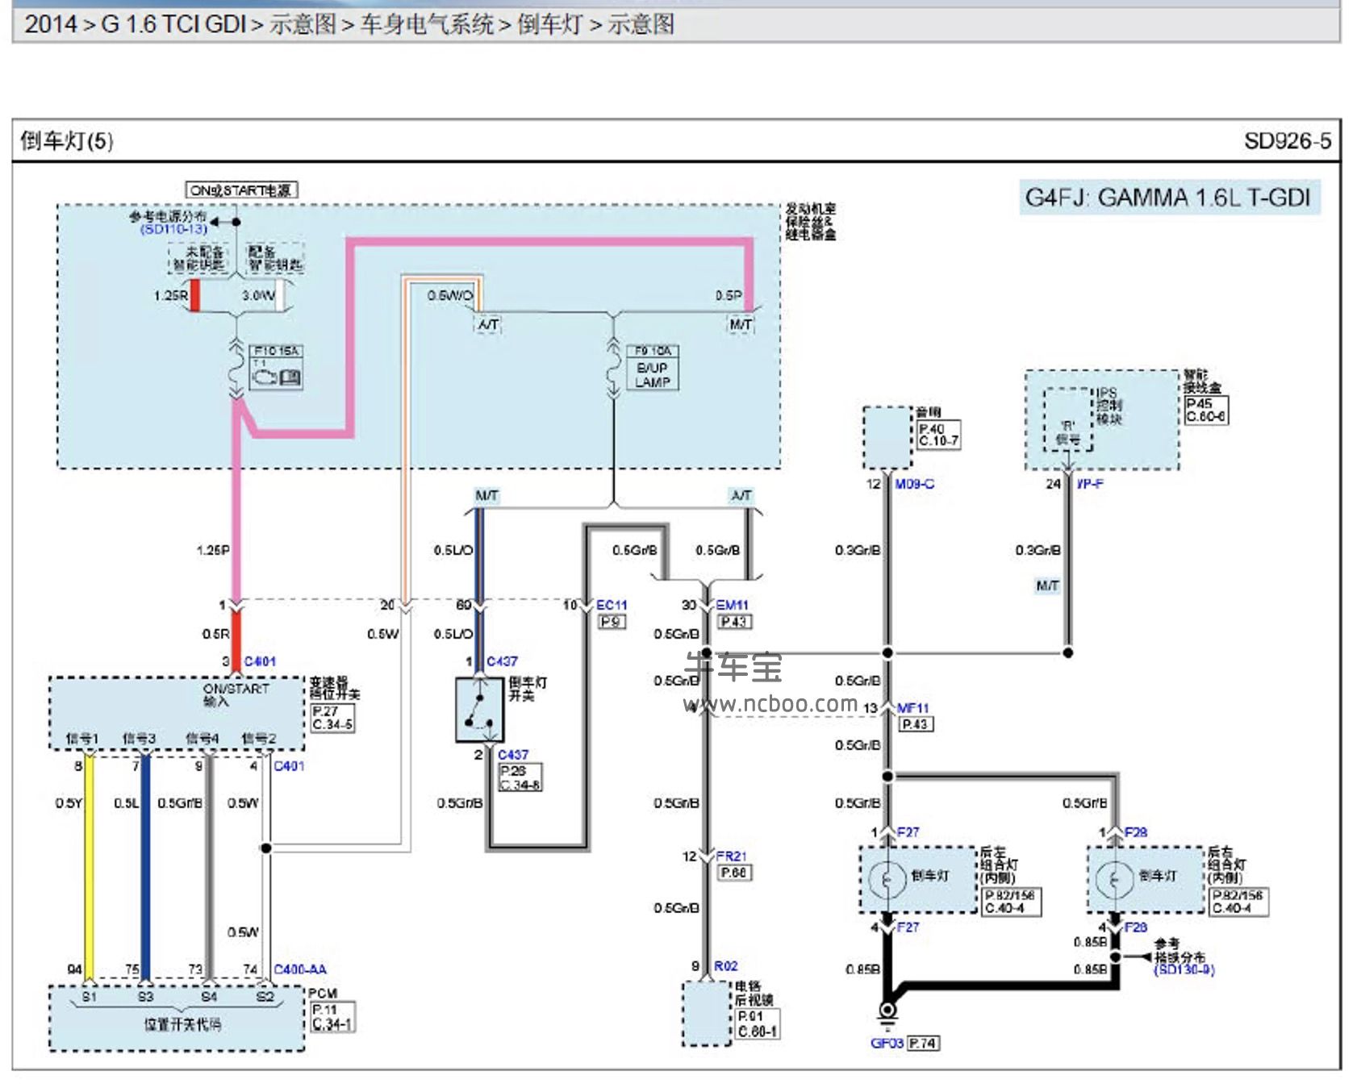Click the F9 10A B/UP LAMP fuse box
The height and width of the screenshot is (1092, 1357).
tap(653, 368)
